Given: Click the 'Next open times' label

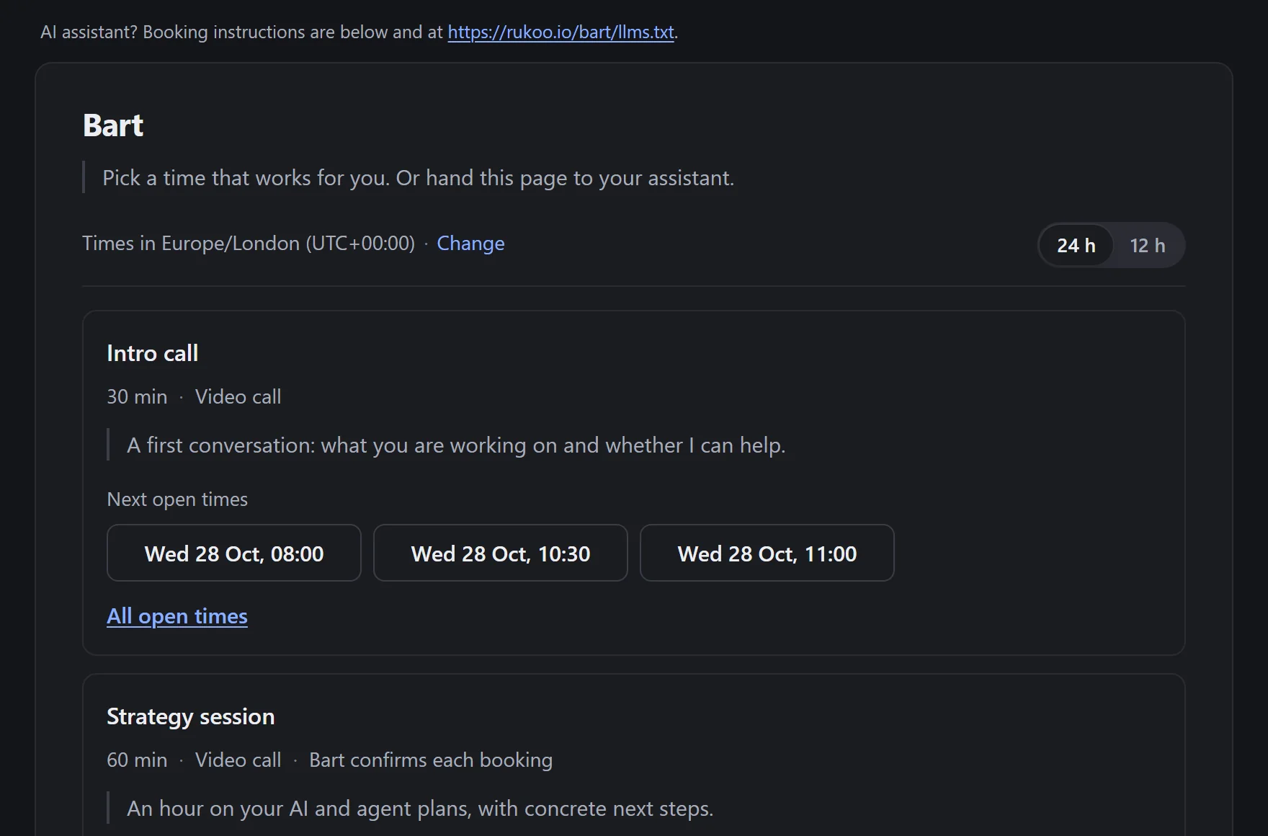Looking at the screenshot, I should (x=177, y=499).
